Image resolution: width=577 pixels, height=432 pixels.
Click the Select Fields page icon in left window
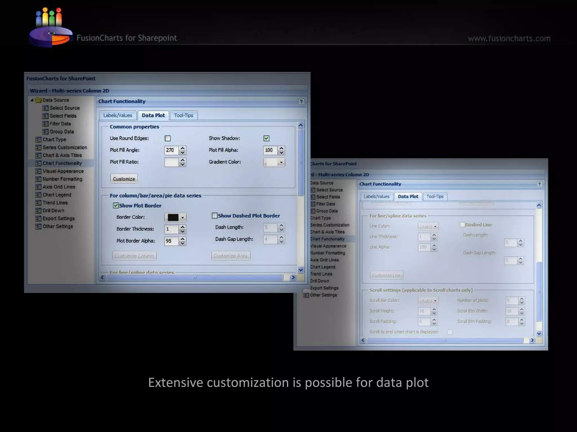click(45, 116)
